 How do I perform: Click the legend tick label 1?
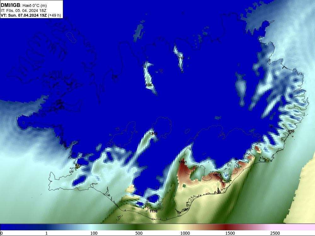[x=46, y=233]
